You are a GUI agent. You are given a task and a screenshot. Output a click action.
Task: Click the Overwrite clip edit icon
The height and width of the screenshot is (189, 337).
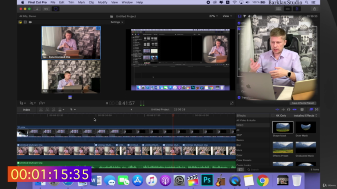(60, 110)
